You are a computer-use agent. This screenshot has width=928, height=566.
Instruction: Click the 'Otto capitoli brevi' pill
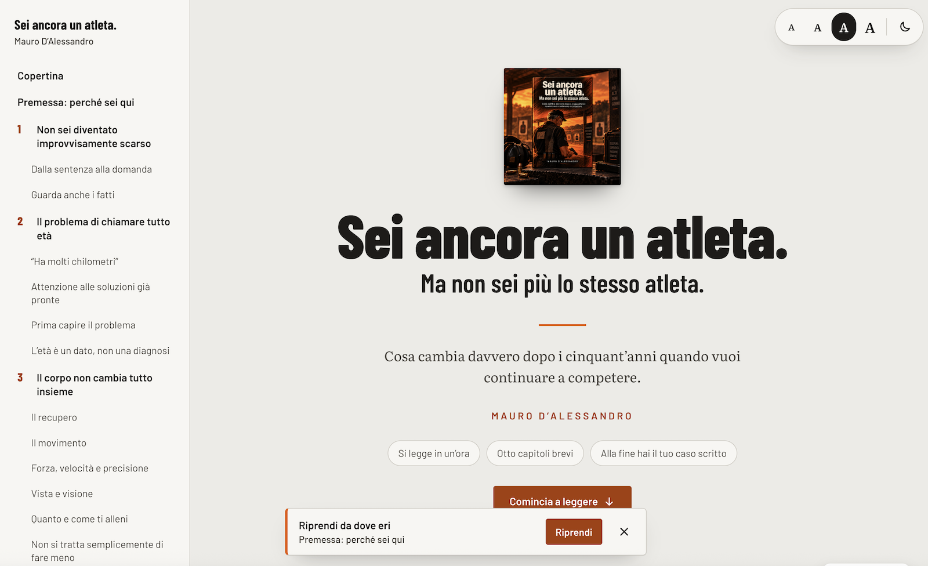point(535,453)
